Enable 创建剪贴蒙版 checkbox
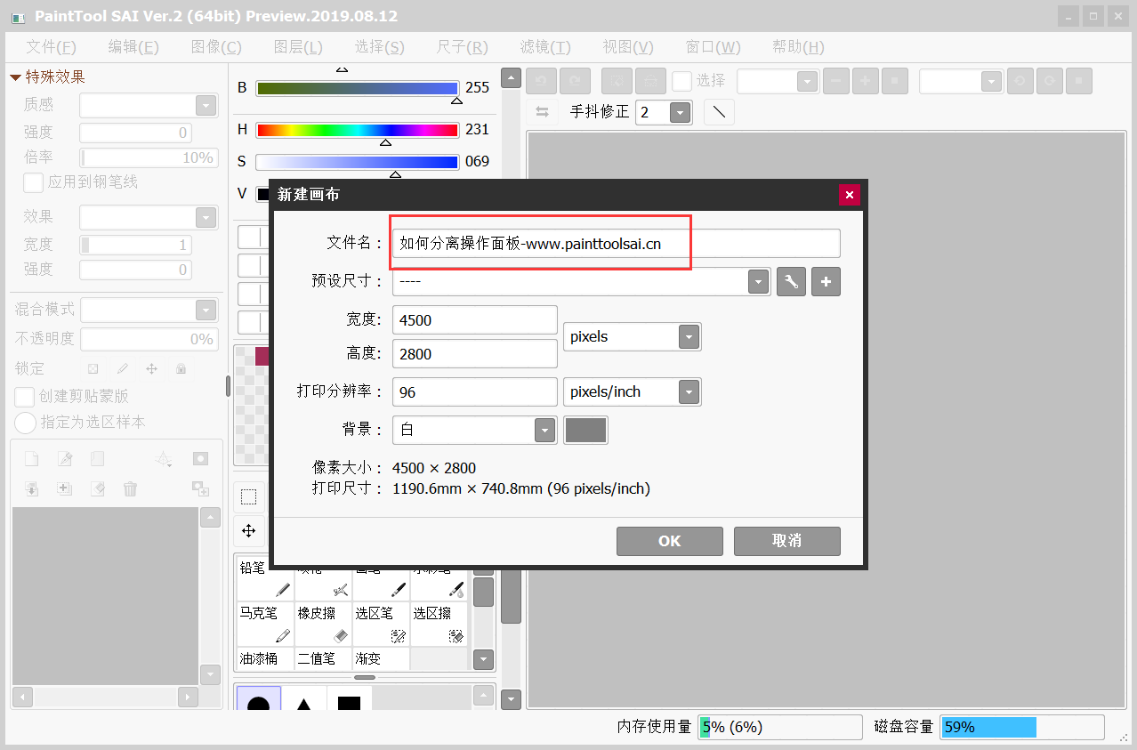Viewport: 1137px width, 750px height. click(x=25, y=397)
